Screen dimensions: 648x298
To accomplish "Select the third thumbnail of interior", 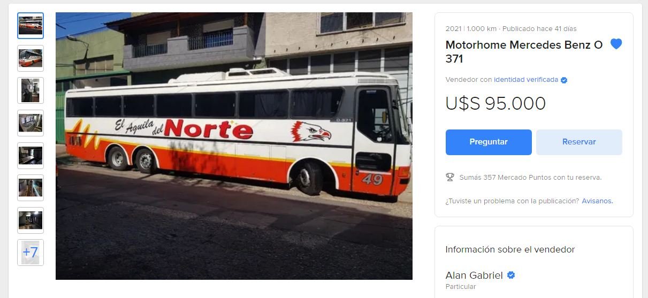I will tap(31, 90).
